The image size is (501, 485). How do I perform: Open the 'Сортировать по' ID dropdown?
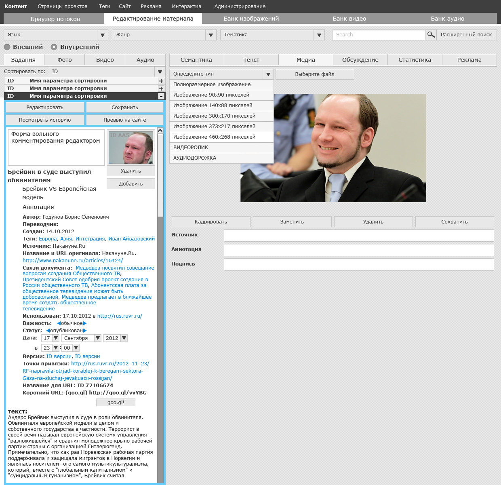coord(107,72)
